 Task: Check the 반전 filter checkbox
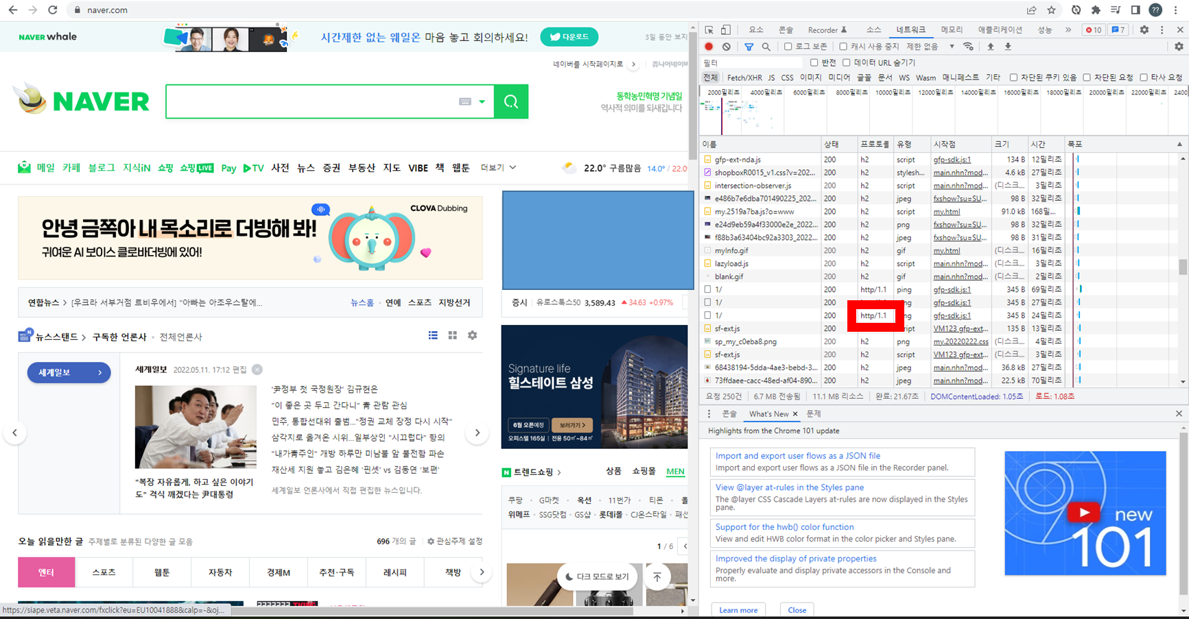pos(814,62)
